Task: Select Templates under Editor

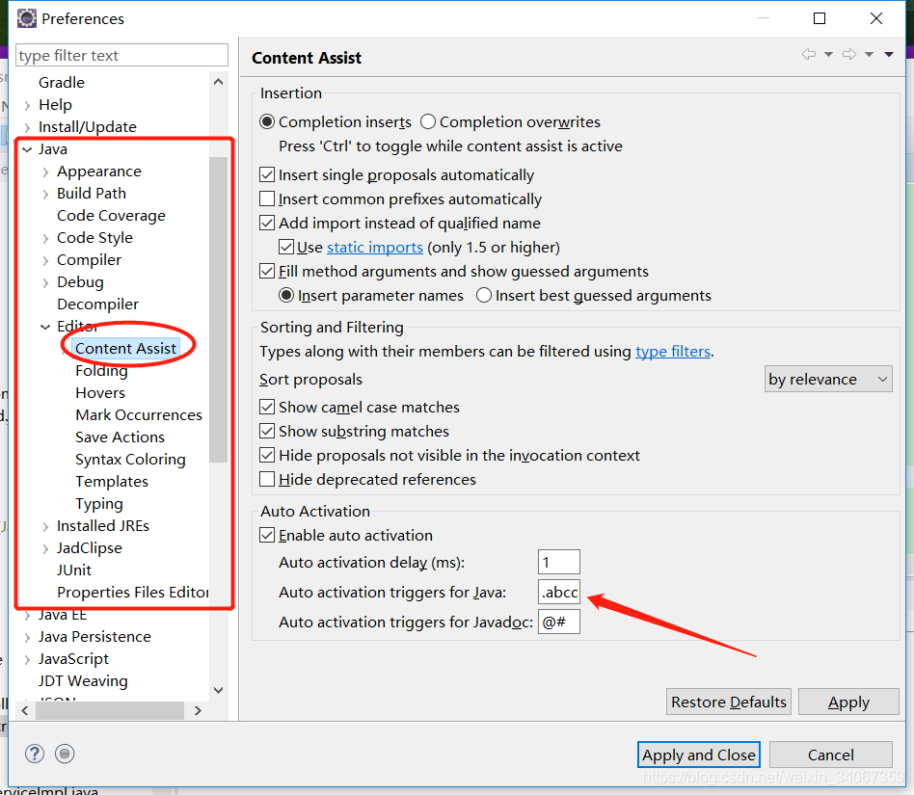Action: (x=112, y=481)
